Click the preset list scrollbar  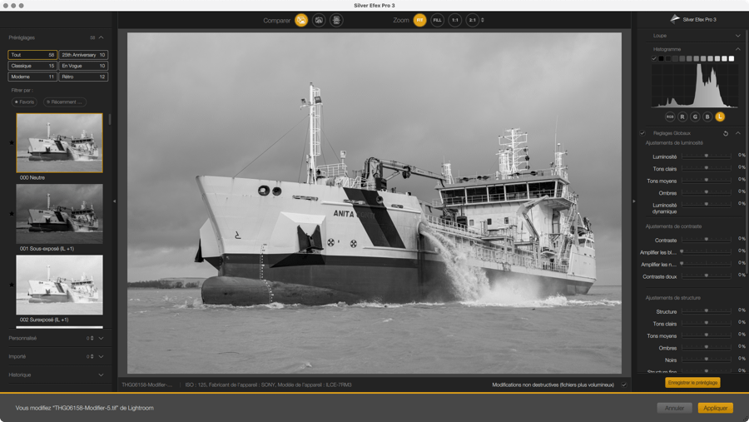(110, 119)
